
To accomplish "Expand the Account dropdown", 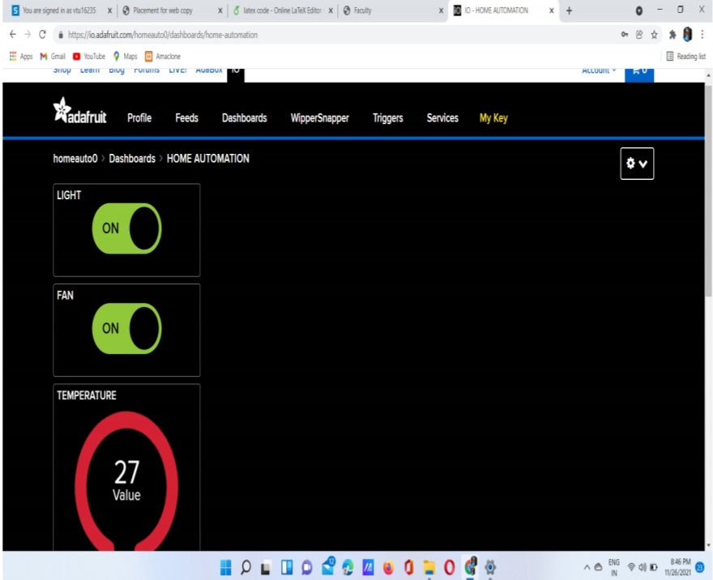I will 598,70.
